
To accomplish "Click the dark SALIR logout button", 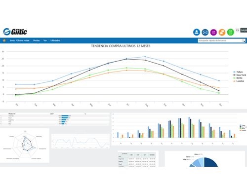I will [244, 30].
